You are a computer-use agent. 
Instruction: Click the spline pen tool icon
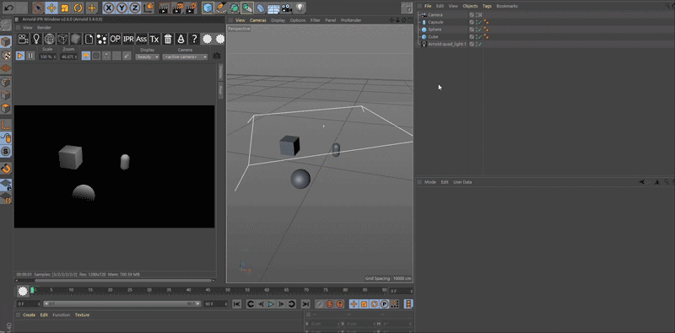point(221,8)
